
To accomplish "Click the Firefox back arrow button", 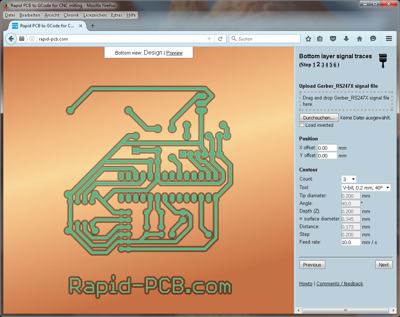I will pos(11,39).
